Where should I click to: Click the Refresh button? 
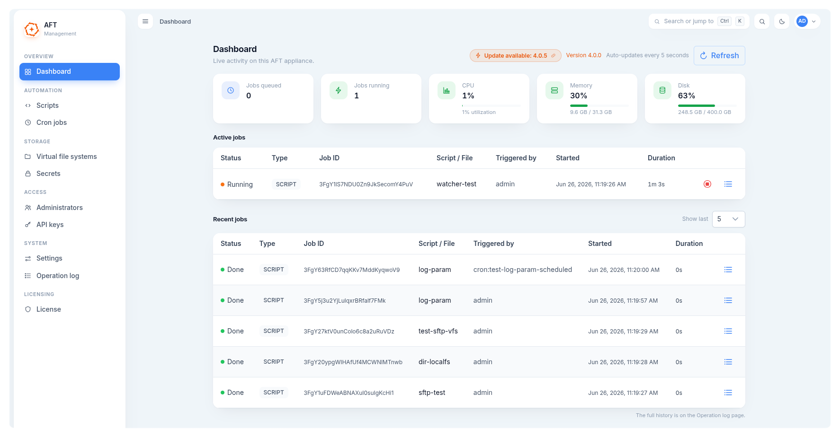pos(719,55)
